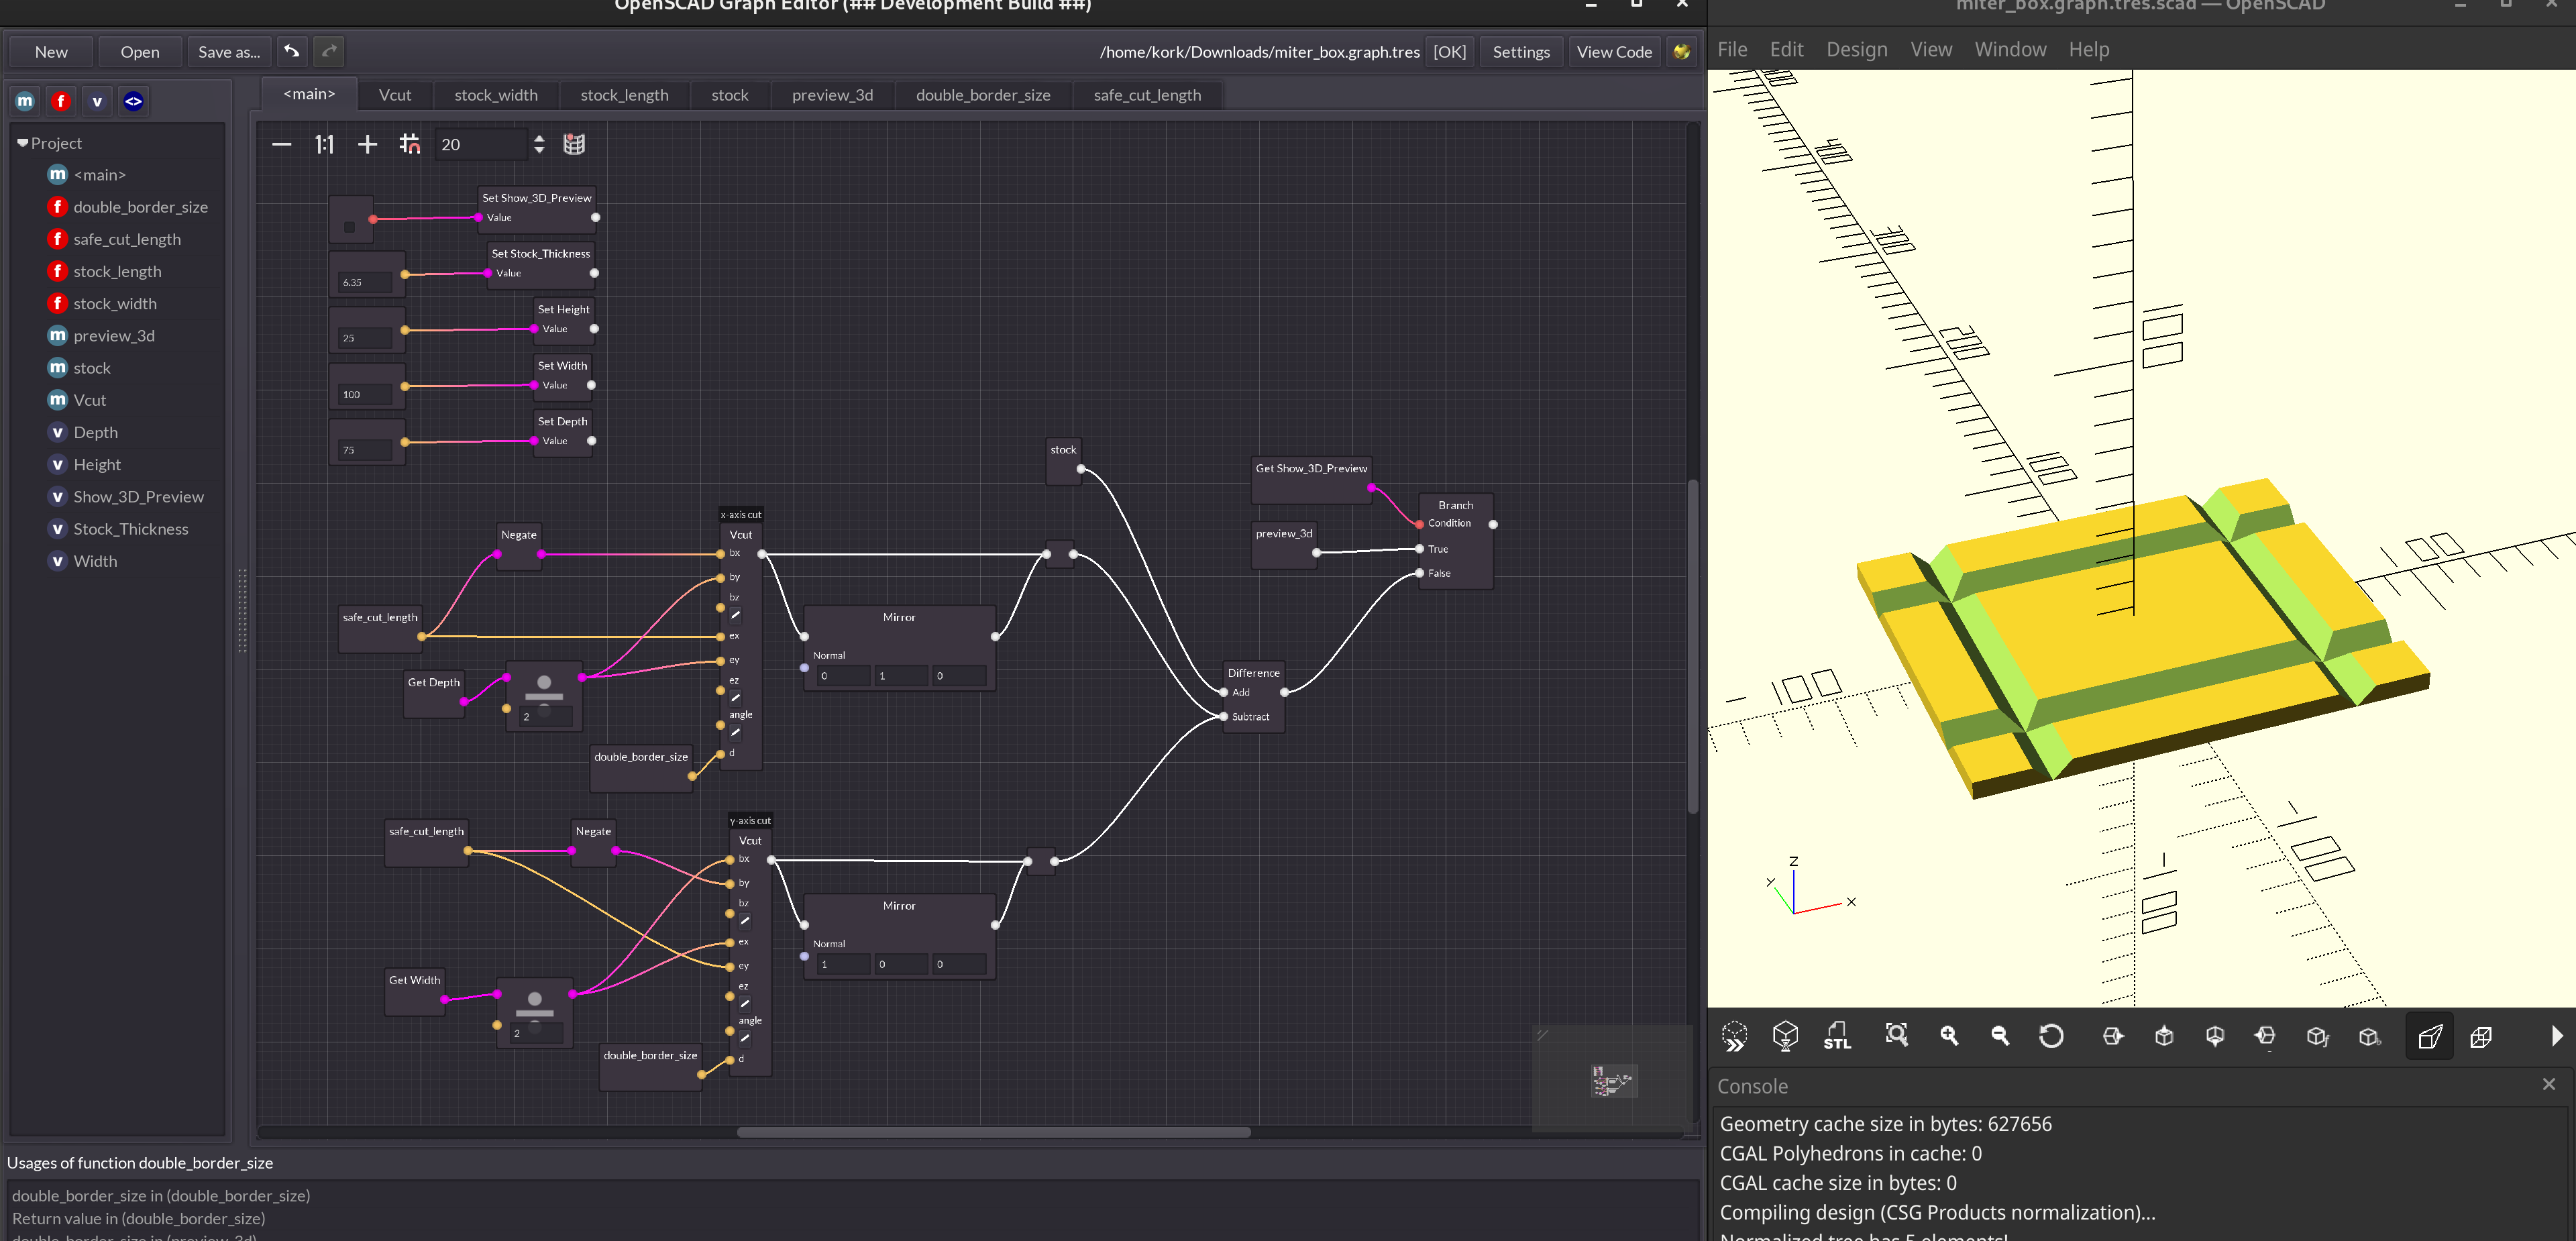The width and height of the screenshot is (2576, 1241).
Task: Click the OpenSCAD Preview render icon
Action: [1734, 1036]
